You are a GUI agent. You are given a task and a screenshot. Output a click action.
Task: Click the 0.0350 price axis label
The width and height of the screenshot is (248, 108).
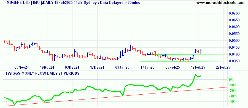[234, 61]
